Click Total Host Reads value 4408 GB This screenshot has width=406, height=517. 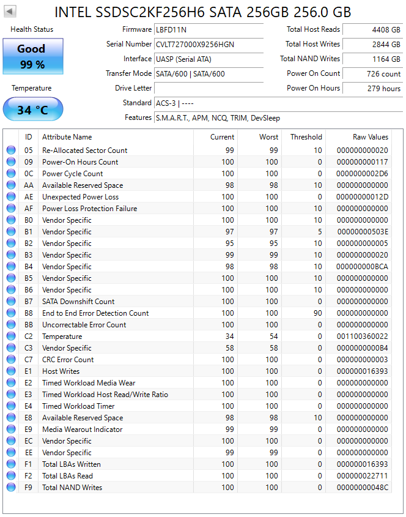point(372,30)
